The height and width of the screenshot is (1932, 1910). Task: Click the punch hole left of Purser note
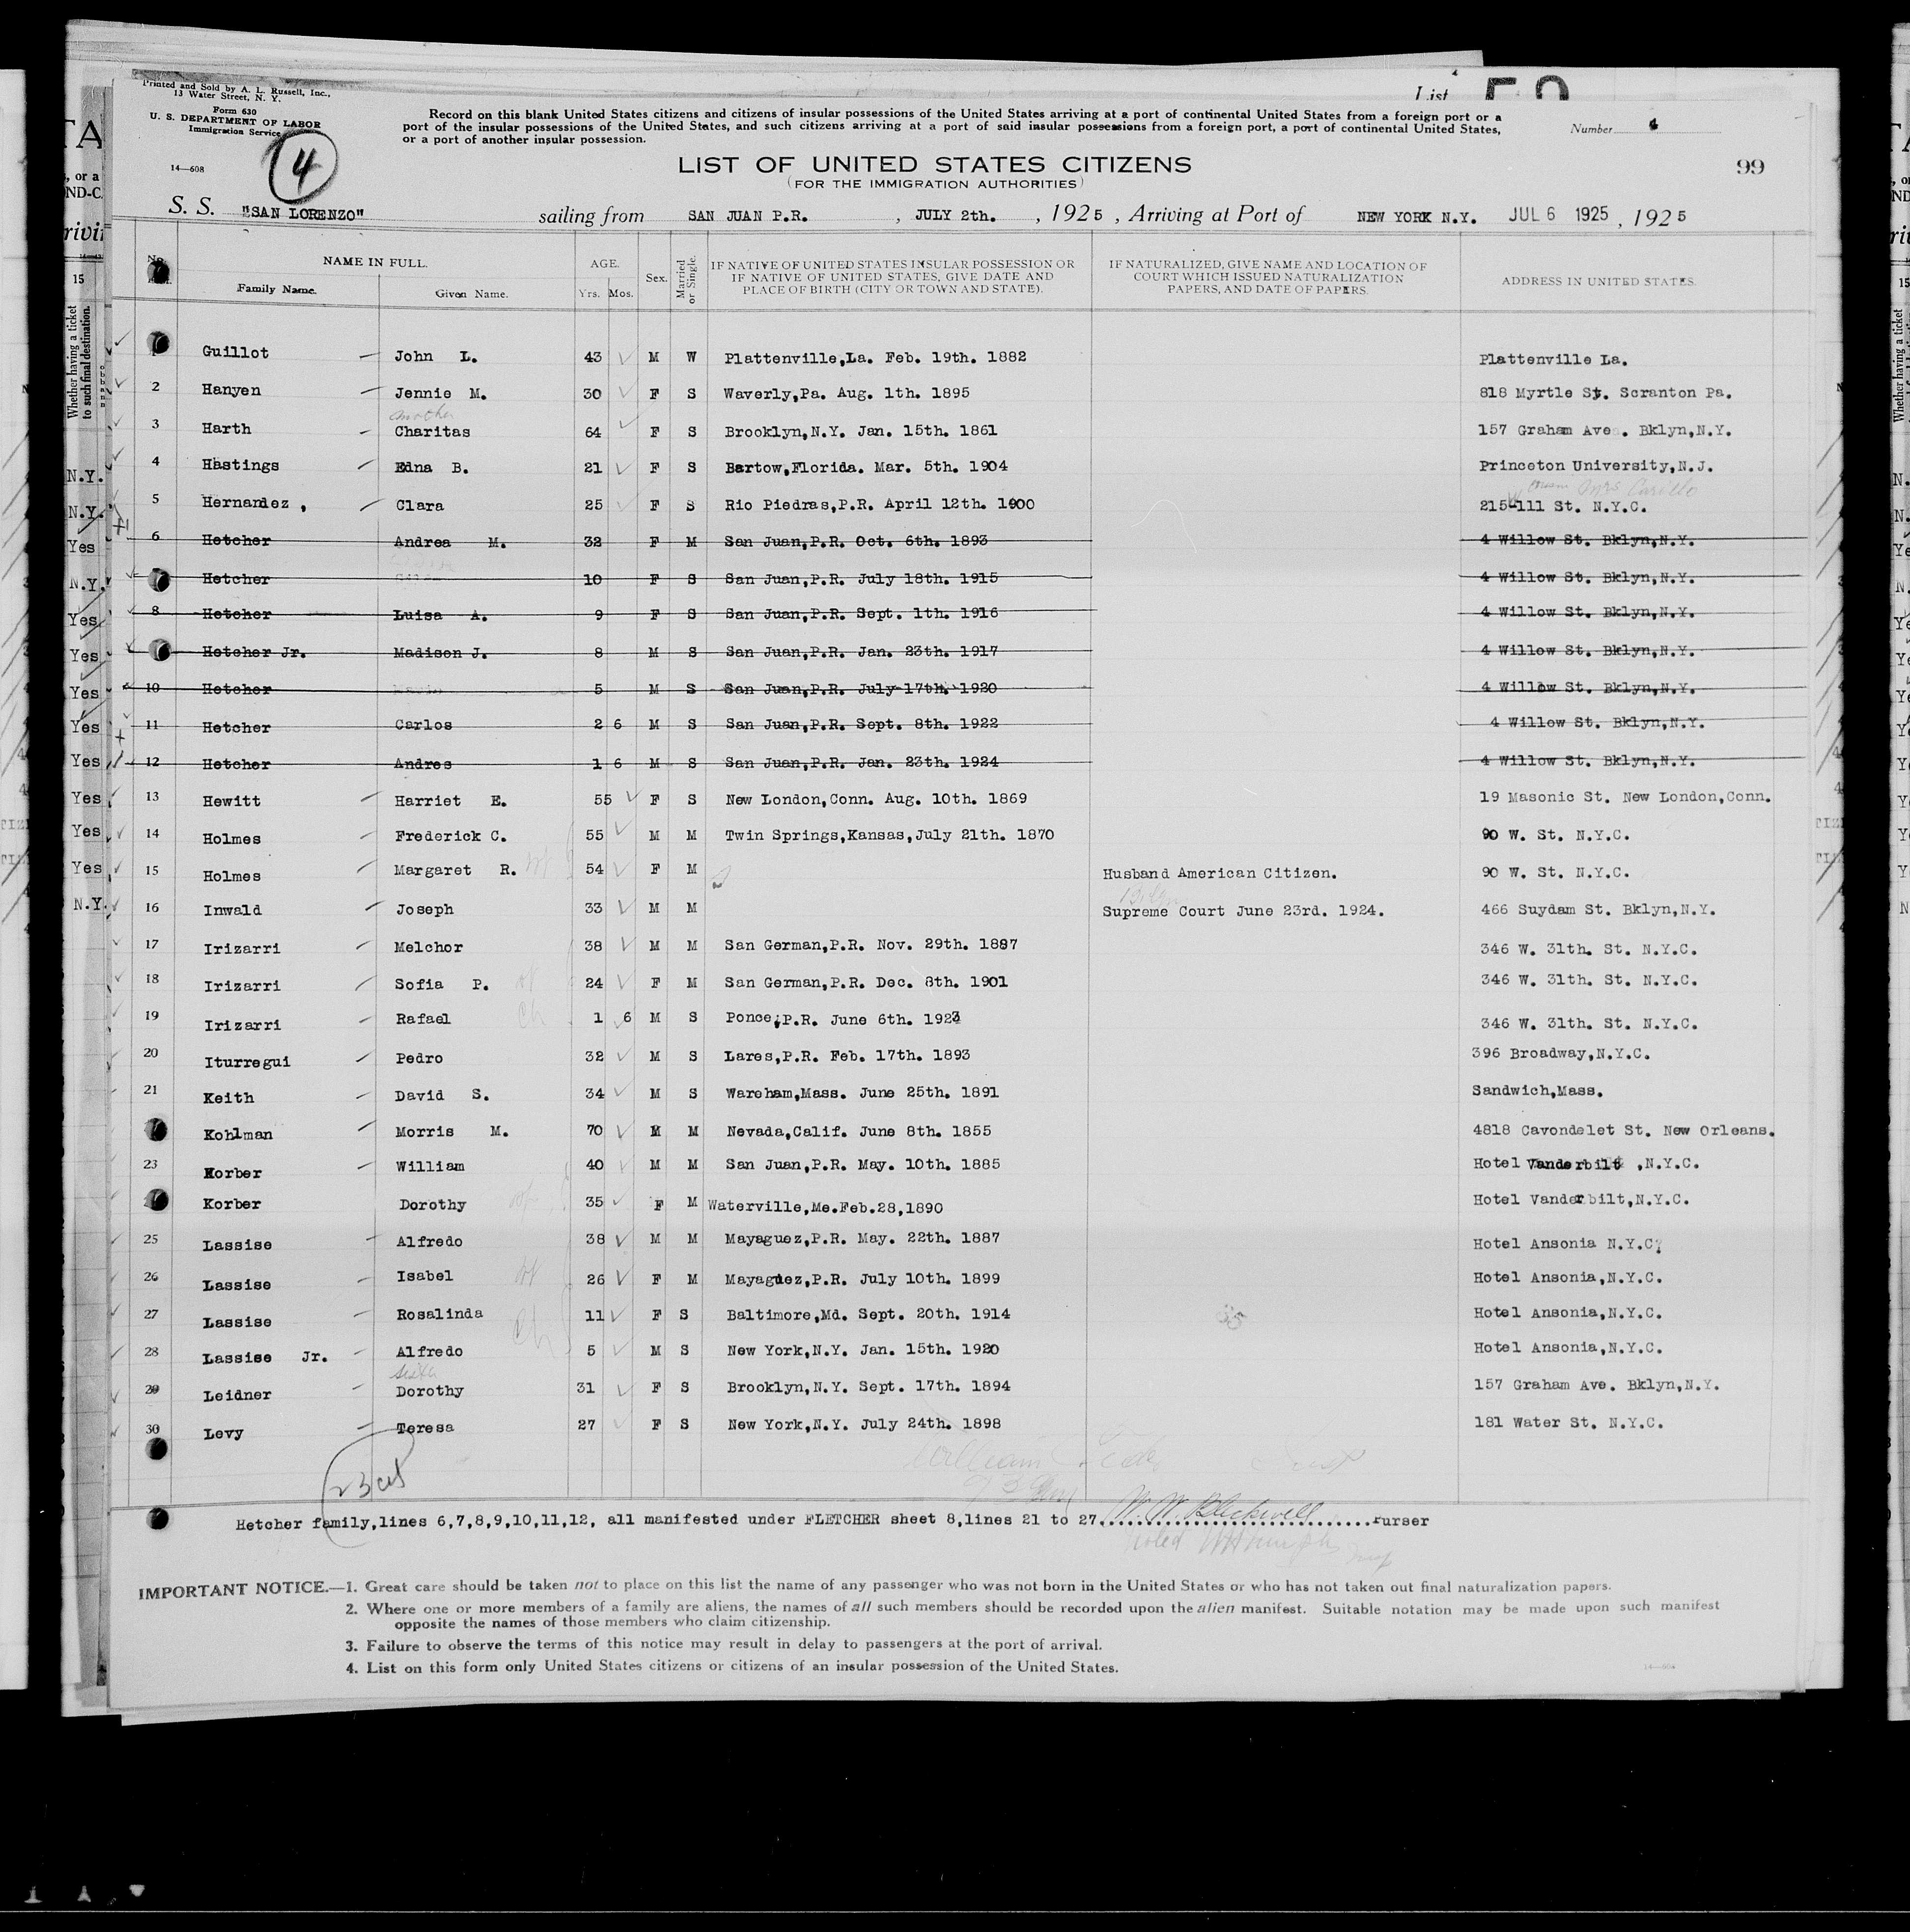(158, 1520)
